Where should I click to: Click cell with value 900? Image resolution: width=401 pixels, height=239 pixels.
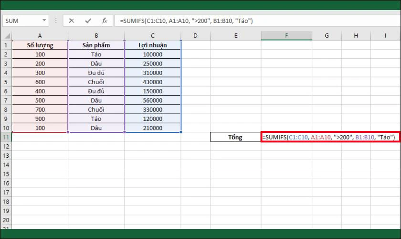(40, 119)
